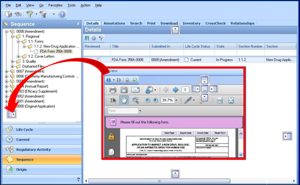Click the Reset Form button in PDF form
Viewport: 300px width, 185px height.
[x=220, y=133]
